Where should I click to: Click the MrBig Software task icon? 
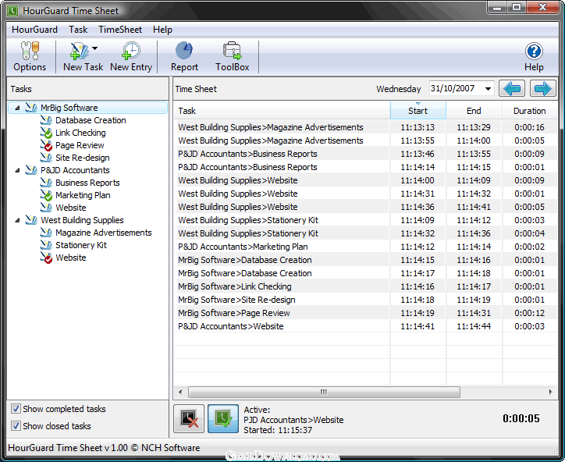tap(31, 108)
